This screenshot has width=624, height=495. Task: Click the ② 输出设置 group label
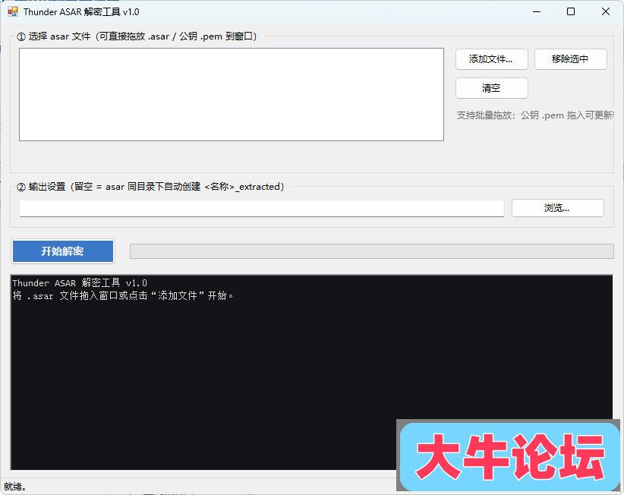pyautogui.click(x=150, y=187)
